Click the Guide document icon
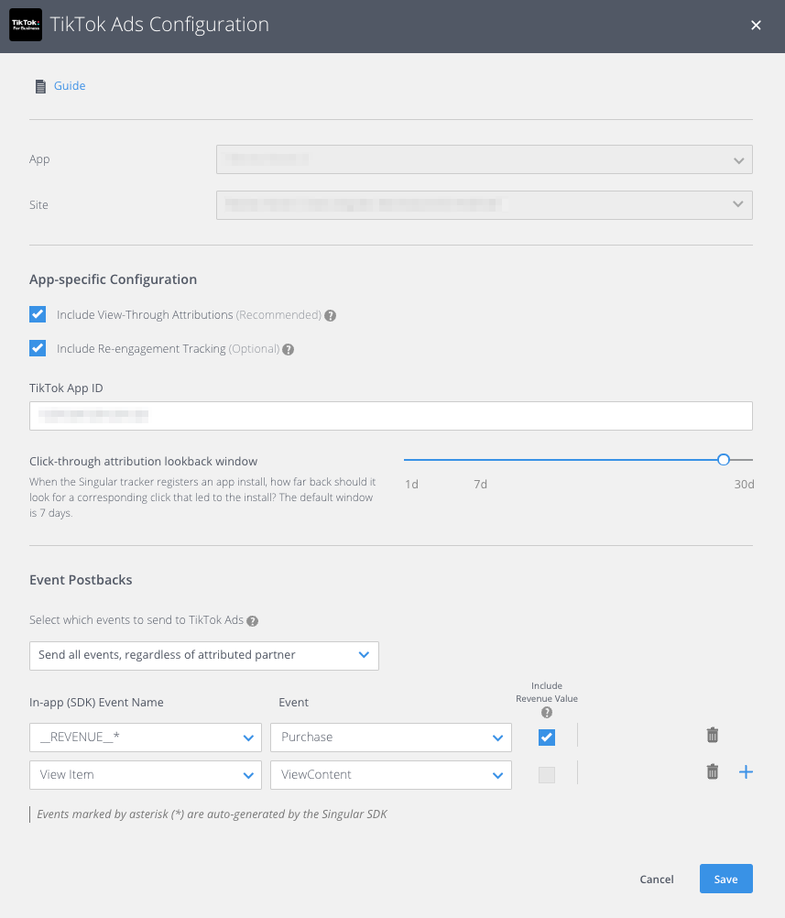This screenshot has height=918, width=785. pos(39,84)
